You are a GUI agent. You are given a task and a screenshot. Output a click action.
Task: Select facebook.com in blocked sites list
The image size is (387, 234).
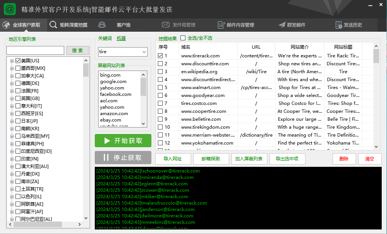point(116,94)
